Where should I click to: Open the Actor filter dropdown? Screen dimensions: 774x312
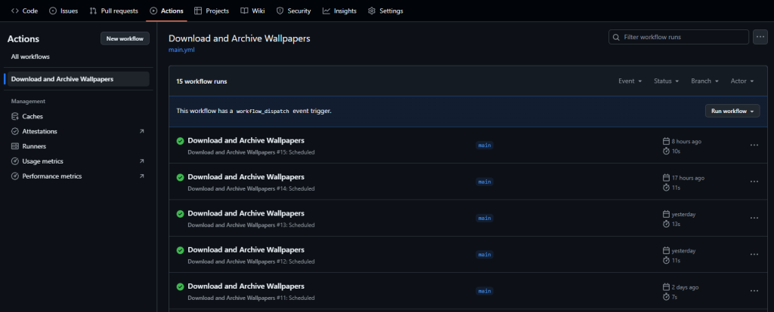741,81
